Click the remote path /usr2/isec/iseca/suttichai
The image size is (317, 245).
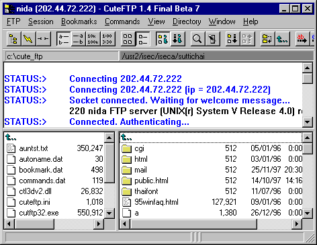pyautogui.click(x=216, y=56)
